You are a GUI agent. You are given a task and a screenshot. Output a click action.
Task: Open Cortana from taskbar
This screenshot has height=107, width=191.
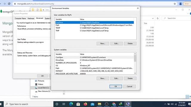[x=57, y=104]
